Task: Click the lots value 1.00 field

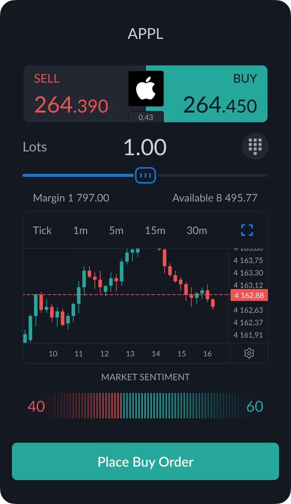Action: [x=145, y=147]
